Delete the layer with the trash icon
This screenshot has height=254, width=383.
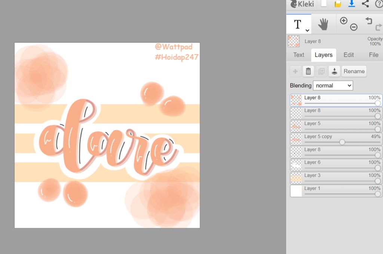(308, 71)
